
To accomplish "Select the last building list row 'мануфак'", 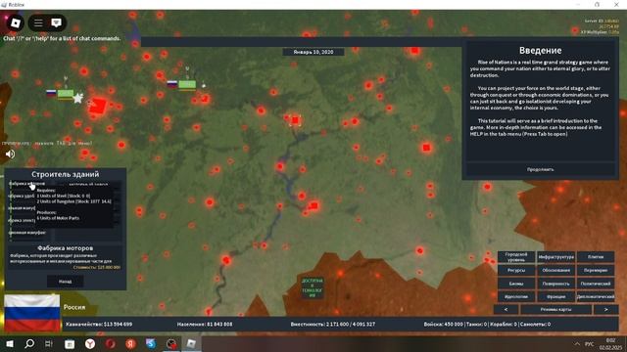I will [27, 233].
